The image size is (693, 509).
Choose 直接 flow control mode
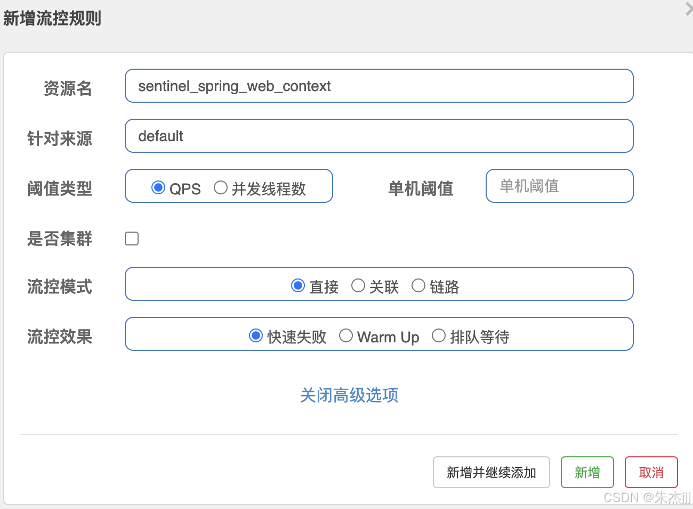(298, 285)
